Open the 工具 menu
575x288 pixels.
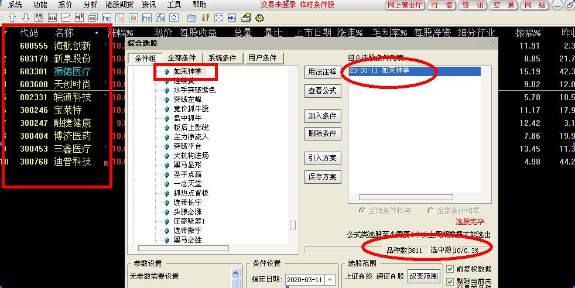pos(174,5)
